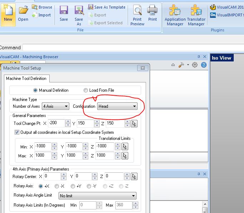Click Min Y translational limit field

point(74,146)
